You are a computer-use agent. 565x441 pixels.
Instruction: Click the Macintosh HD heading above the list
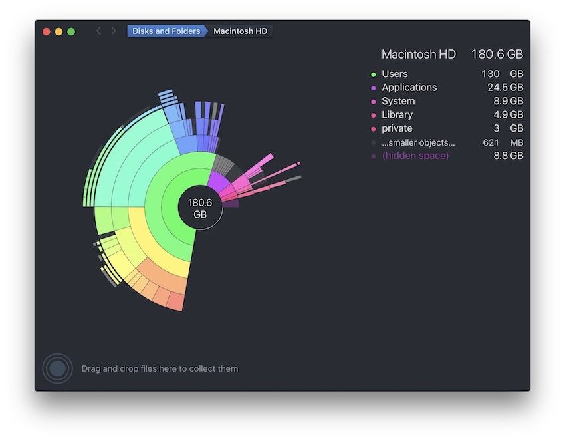[x=419, y=55]
